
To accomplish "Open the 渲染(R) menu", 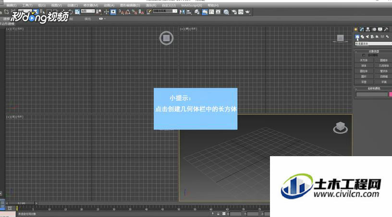I will pyautogui.click(x=151, y=5).
